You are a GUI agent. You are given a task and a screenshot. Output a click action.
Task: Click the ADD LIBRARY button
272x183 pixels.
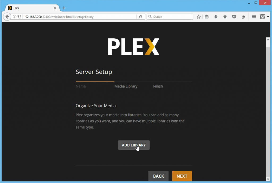coord(134,145)
